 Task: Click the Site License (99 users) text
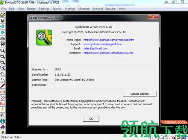68,80
